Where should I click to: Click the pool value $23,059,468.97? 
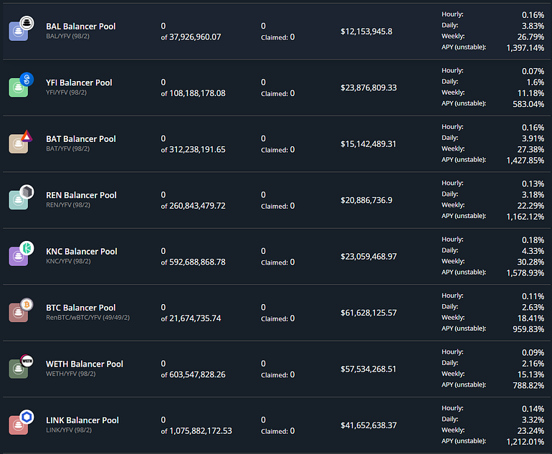[368, 257]
